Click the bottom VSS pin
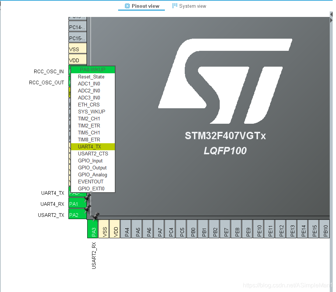 pyautogui.click(x=104, y=229)
